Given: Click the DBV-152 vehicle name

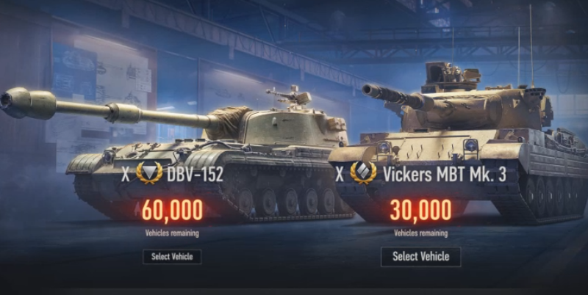Looking at the screenshot, I should click(x=195, y=175).
